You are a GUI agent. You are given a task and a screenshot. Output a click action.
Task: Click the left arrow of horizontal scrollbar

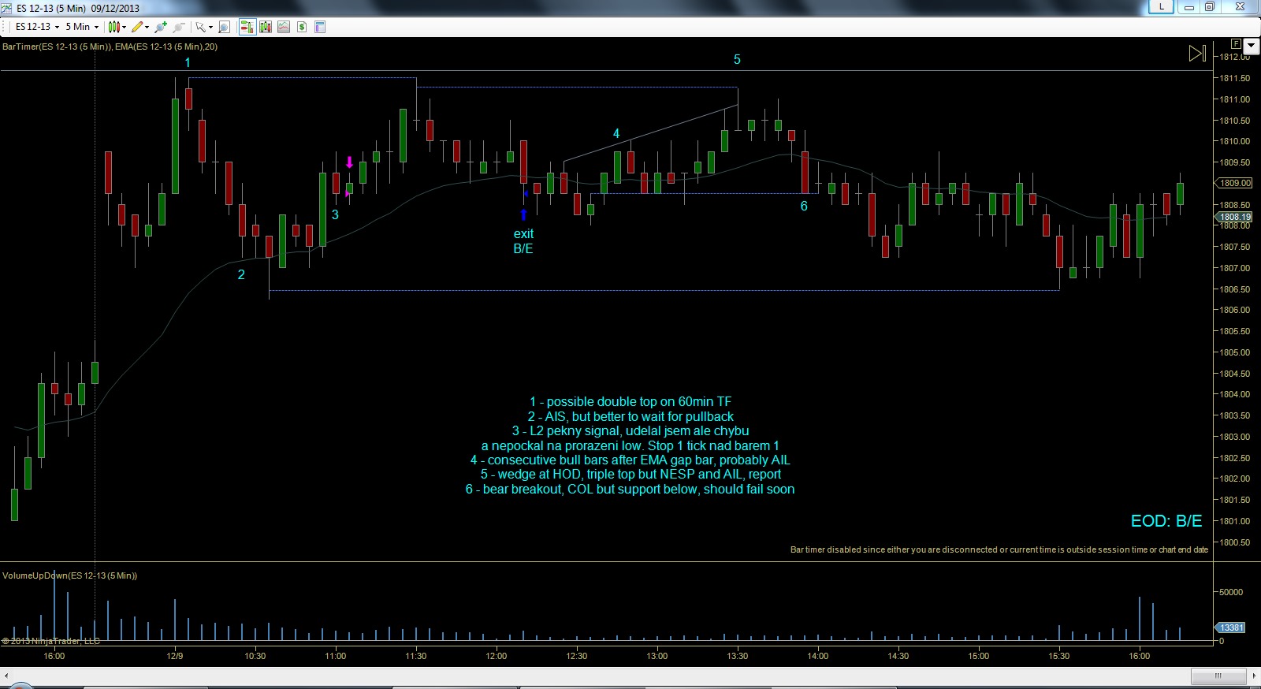[7, 676]
